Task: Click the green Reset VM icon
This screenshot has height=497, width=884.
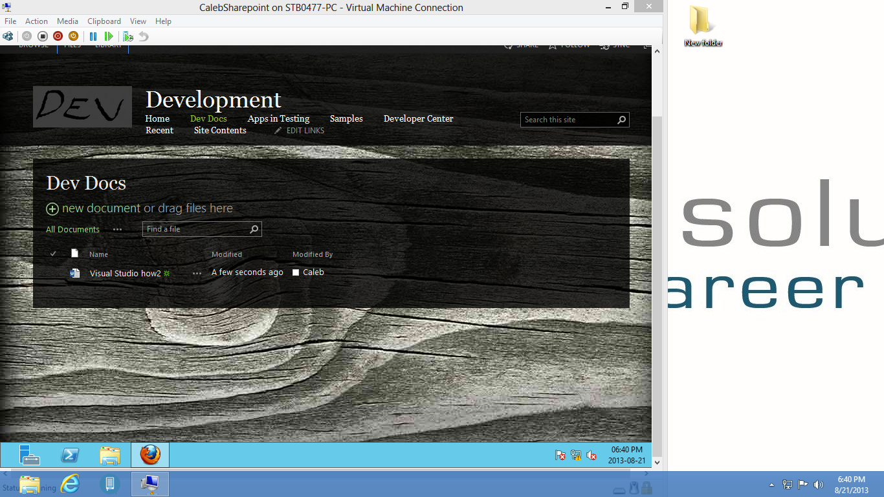Action: [109, 36]
